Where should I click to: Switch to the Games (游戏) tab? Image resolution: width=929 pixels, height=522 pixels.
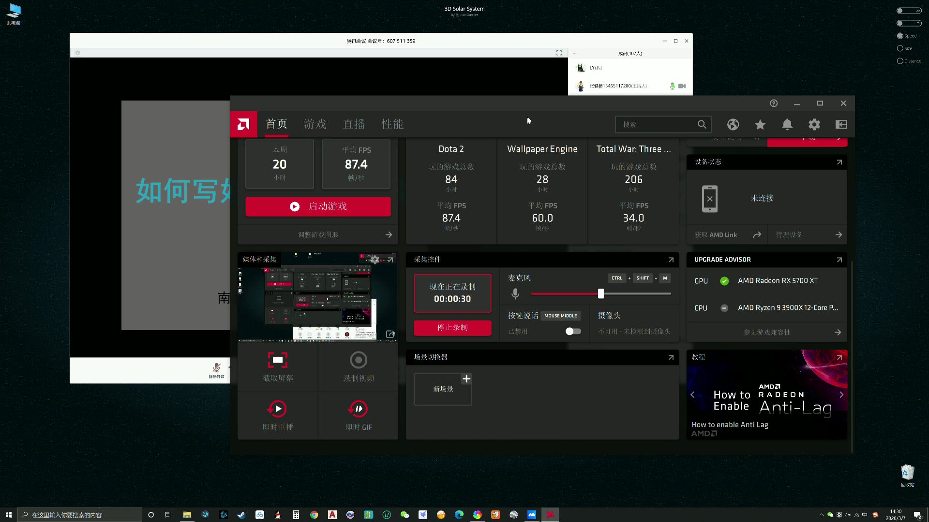(315, 124)
